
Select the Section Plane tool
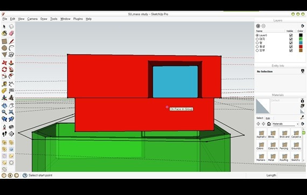[x=11, y=134]
